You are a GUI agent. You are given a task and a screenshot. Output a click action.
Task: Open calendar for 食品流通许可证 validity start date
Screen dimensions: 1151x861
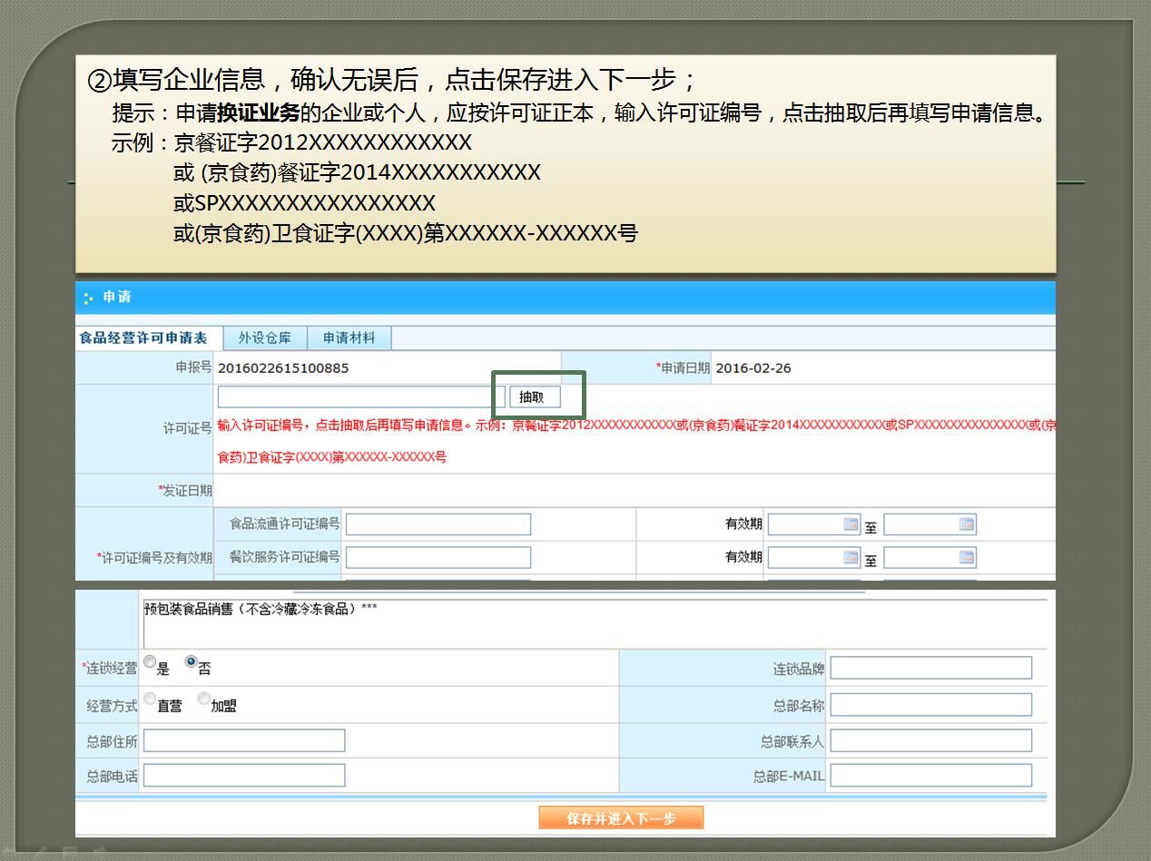tap(851, 524)
